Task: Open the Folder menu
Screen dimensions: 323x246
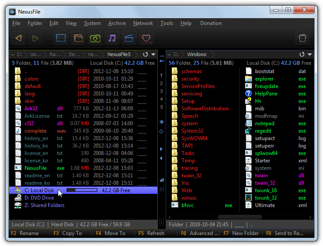Action: pyautogui.click(x=35, y=23)
